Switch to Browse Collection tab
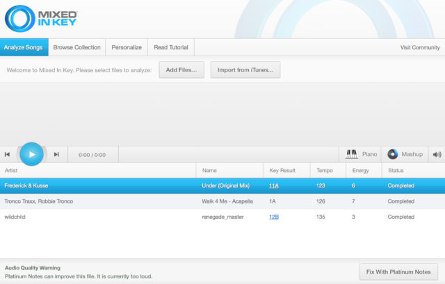Viewport: 445px width, 284px height. pyautogui.click(x=77, y=47)
